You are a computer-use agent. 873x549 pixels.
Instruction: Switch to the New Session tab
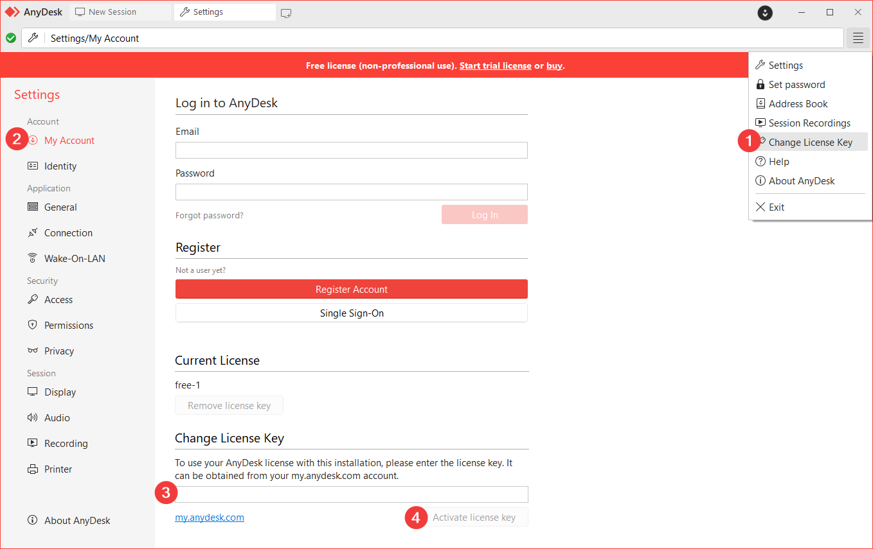coord(120,12)
